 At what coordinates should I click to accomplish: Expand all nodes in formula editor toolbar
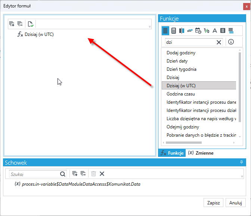[x=12, y=24]
